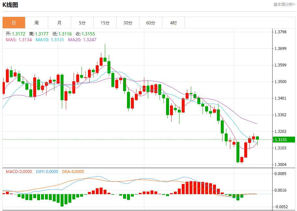The width and height of the screenshot is (297, 211).
Task: Switch to the 5分 interval tab
Action: pyautogui.click(x=82, y=23)
